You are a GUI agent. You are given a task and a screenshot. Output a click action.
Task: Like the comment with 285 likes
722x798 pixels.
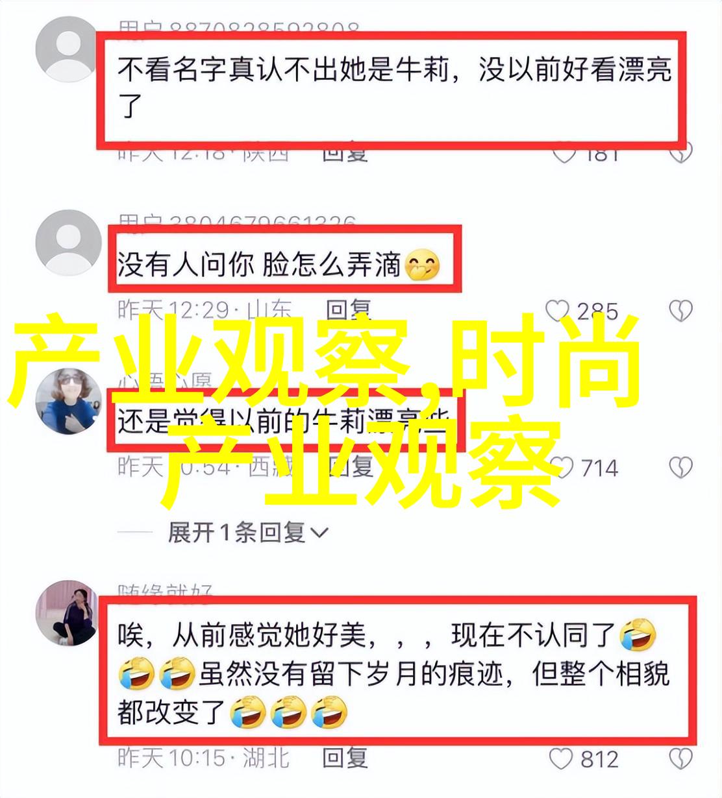[558, 311]
